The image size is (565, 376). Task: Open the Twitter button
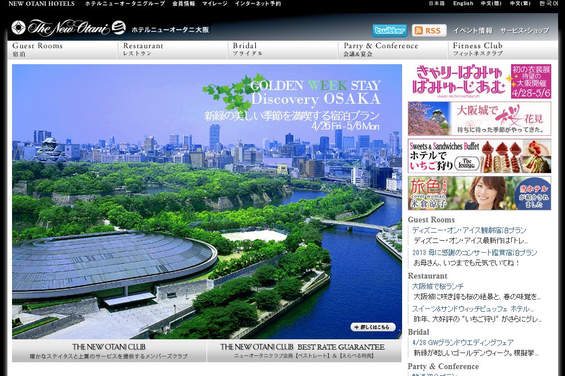389,30
